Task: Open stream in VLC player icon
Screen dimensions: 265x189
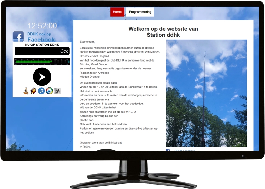Action: [x=26, y=91]
